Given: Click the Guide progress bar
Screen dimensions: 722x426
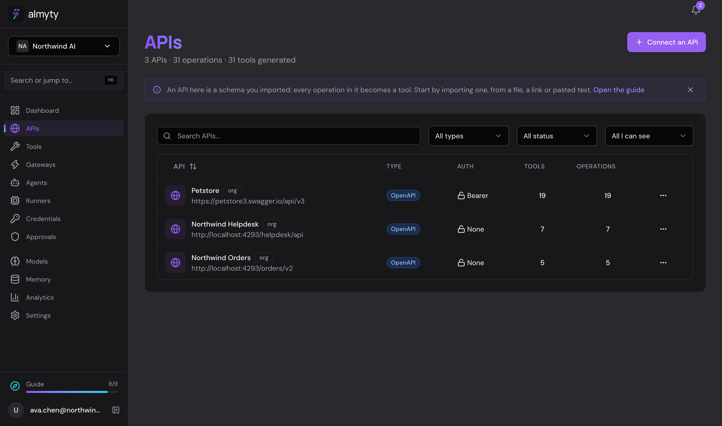Looking at the screenshot, I should (72, 392).
